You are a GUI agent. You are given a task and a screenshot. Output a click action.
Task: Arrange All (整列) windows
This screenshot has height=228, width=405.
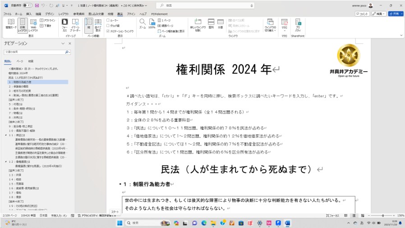click(211, 24)
